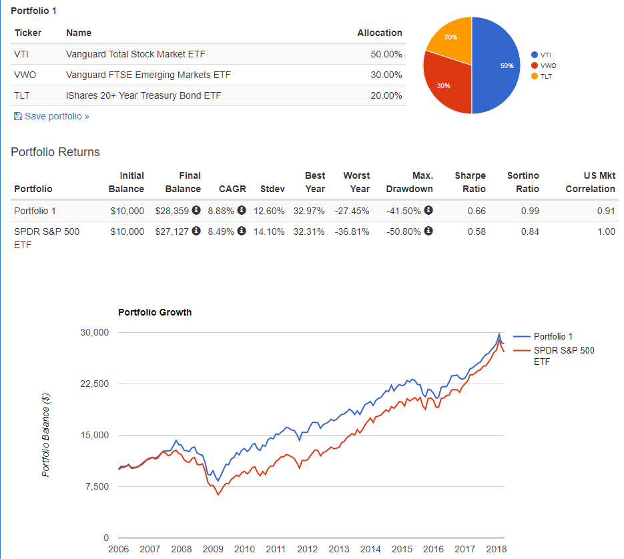Open info icon next to -50.80% drawdown
This screenshot has width=624, height=559.
pos(428,231)
